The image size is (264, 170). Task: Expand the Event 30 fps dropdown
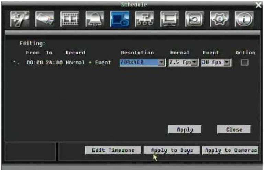pos(227,62)
